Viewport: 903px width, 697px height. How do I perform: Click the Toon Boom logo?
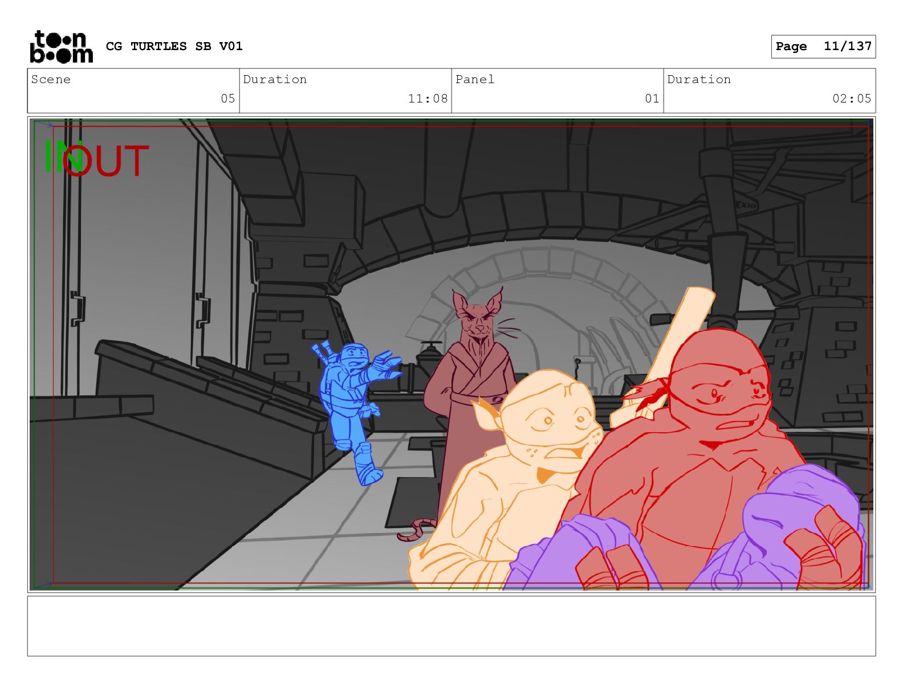[x=61, y=46]
